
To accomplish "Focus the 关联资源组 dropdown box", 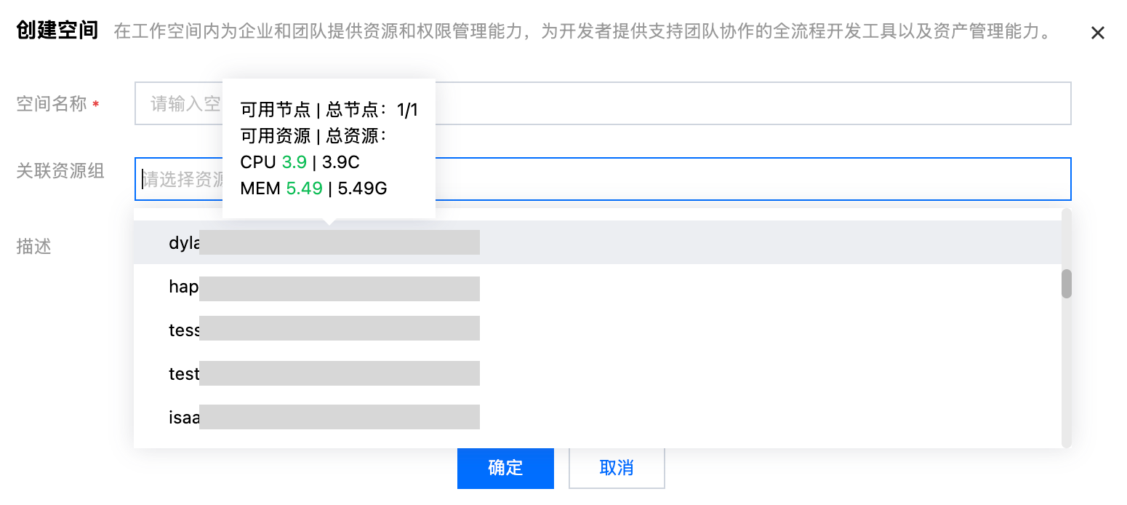I will pos(727,179).
